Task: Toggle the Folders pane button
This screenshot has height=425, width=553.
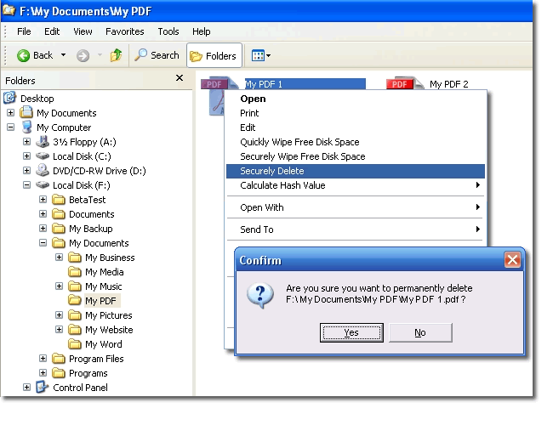Action: point(214,56)
